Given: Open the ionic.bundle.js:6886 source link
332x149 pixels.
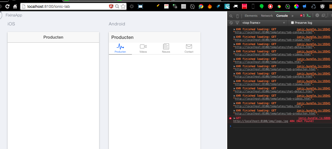Looking at the screenshot, I should [314, 118].
